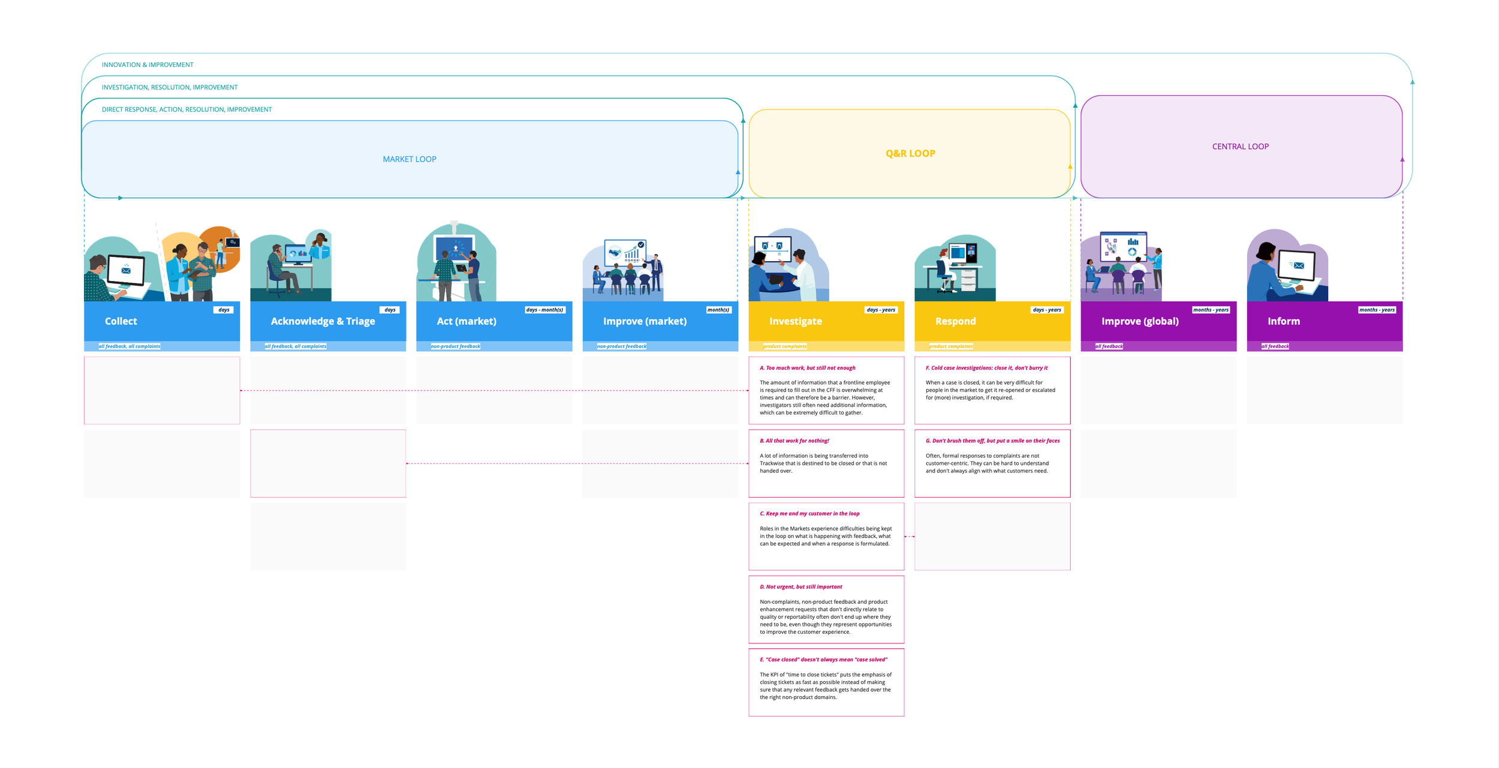Viewport: 1499px width, 768px height.
Task: Open card 'E. Case closed doesn't always mean case solved'
Action: (826, 682)
